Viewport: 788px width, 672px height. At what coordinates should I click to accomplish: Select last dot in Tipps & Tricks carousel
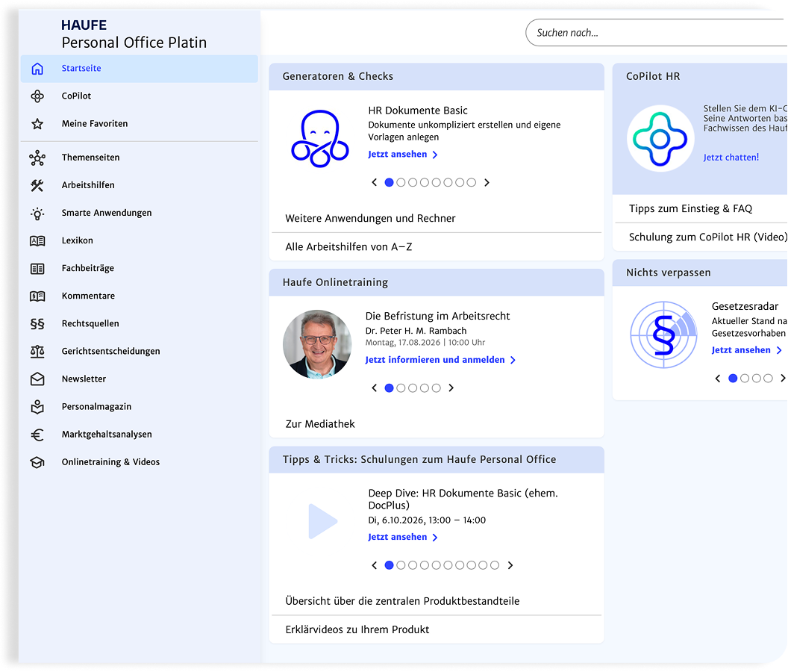pyautogui.click(x=495, y=565)
